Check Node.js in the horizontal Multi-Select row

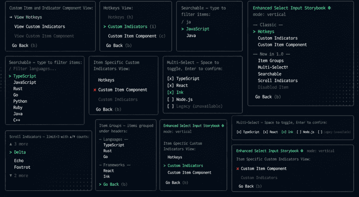(299, 132)
